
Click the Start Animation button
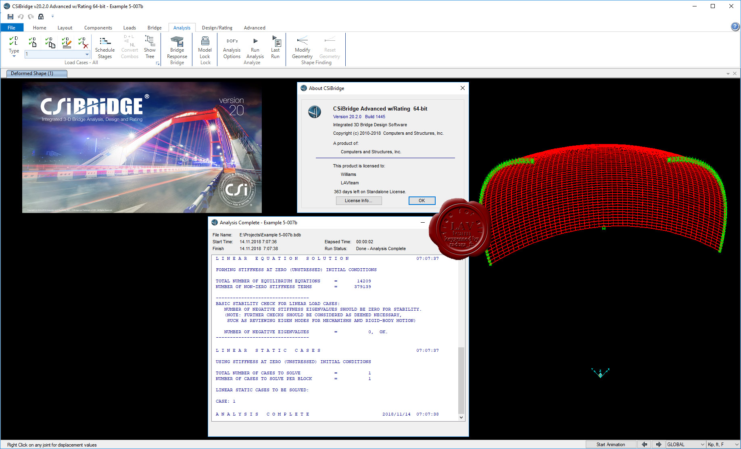pos(611,445)
